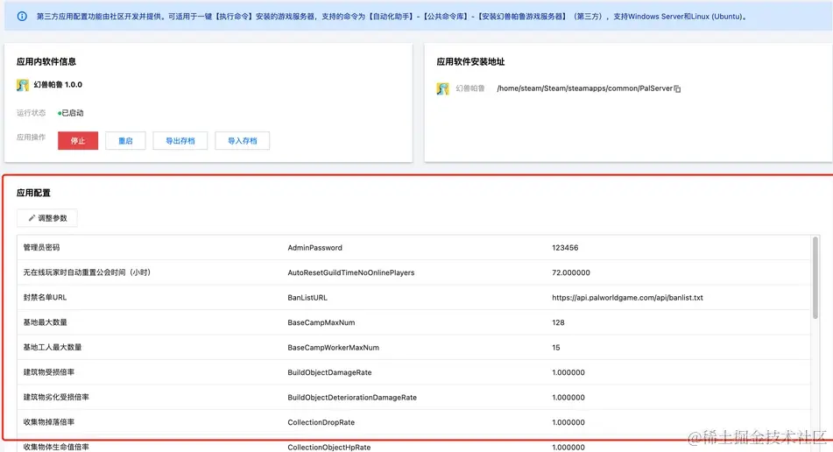Click the config table vertical scrollbar
Image resolution: width=833 pixels, height=452 pixels.
(x=815, y=279)
